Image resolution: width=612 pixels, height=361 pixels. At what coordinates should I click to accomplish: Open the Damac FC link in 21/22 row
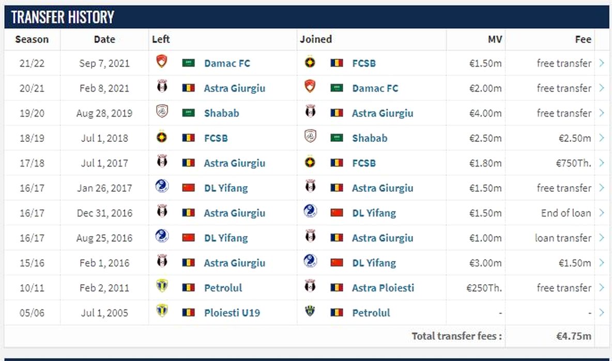tap(227, 63)
